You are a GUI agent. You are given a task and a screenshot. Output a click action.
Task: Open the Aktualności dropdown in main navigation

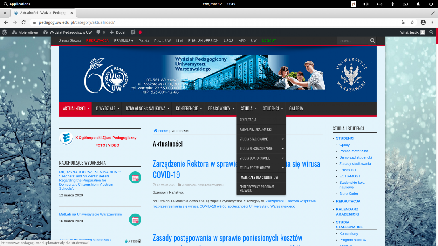click(75, 108)
